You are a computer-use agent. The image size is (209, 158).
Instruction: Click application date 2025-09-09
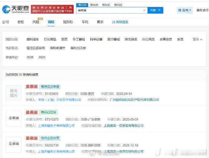click(x=130, y=119)
